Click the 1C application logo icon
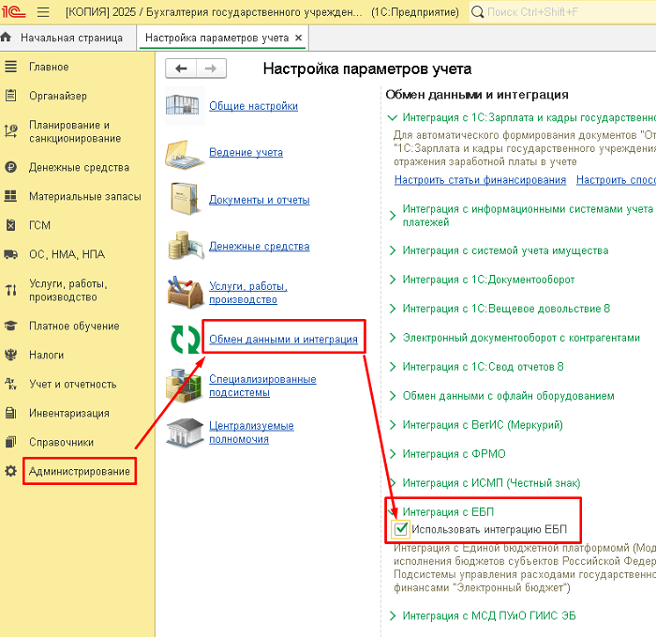 tap(15, 12)
